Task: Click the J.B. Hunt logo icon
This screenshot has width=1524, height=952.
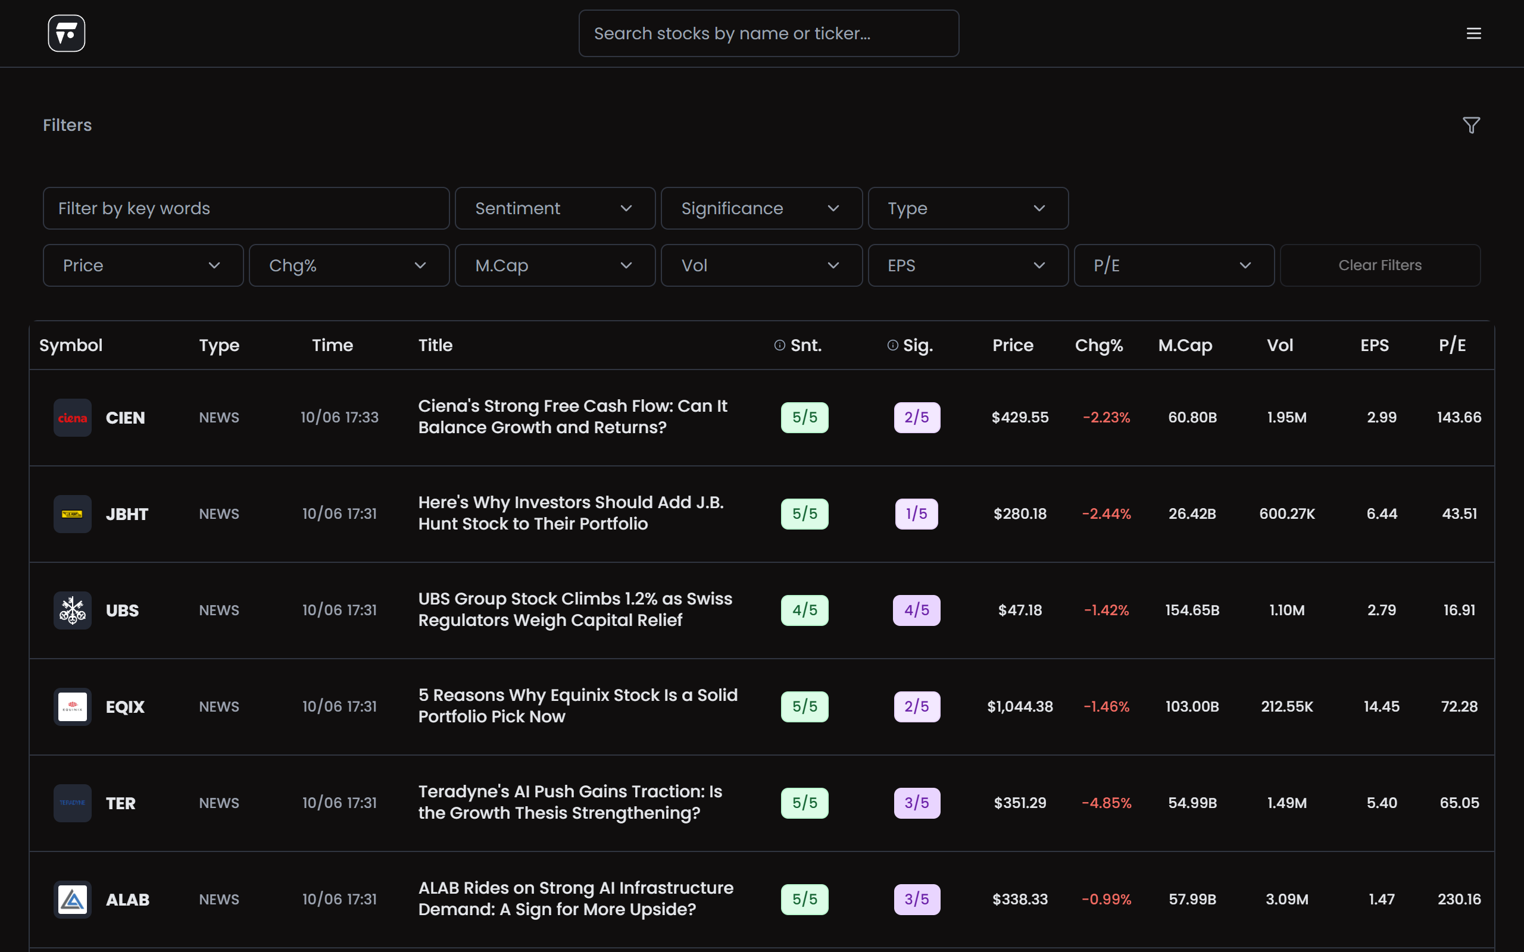Action: point(73,513)
